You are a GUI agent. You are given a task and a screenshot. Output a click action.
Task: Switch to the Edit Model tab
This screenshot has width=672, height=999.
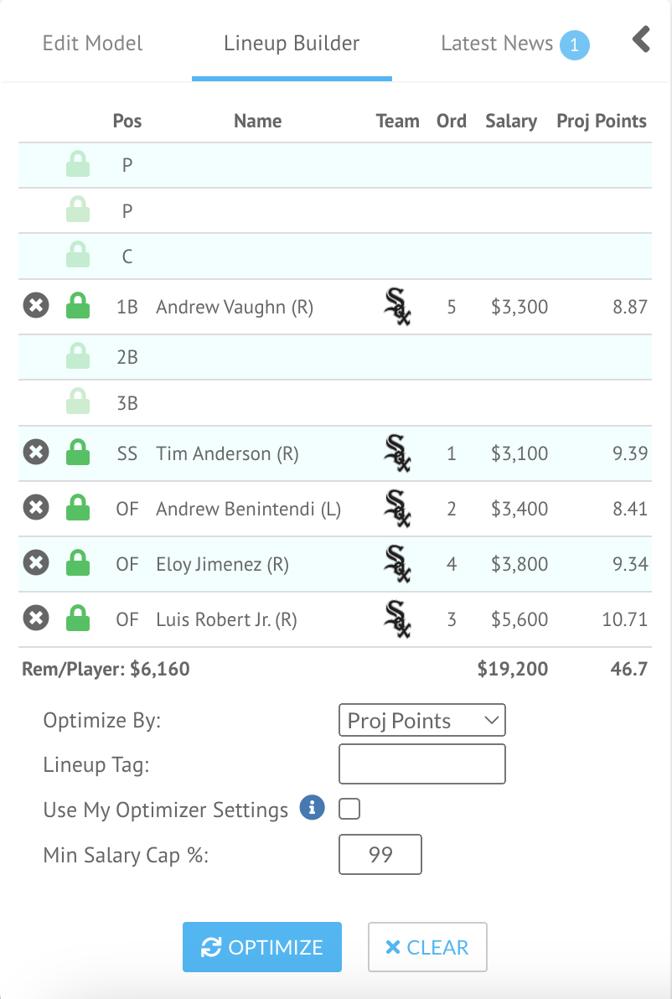coord(93,44)
